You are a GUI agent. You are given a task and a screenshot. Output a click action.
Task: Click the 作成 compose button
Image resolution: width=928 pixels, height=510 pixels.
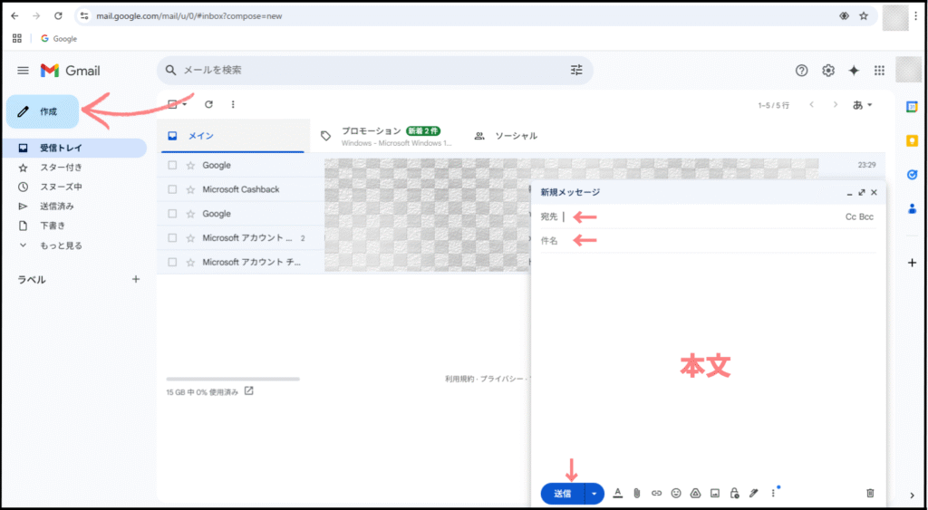tap(43, 111)
